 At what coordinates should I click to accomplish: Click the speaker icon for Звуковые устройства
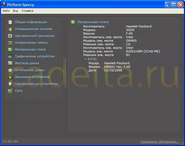[10, 77]
